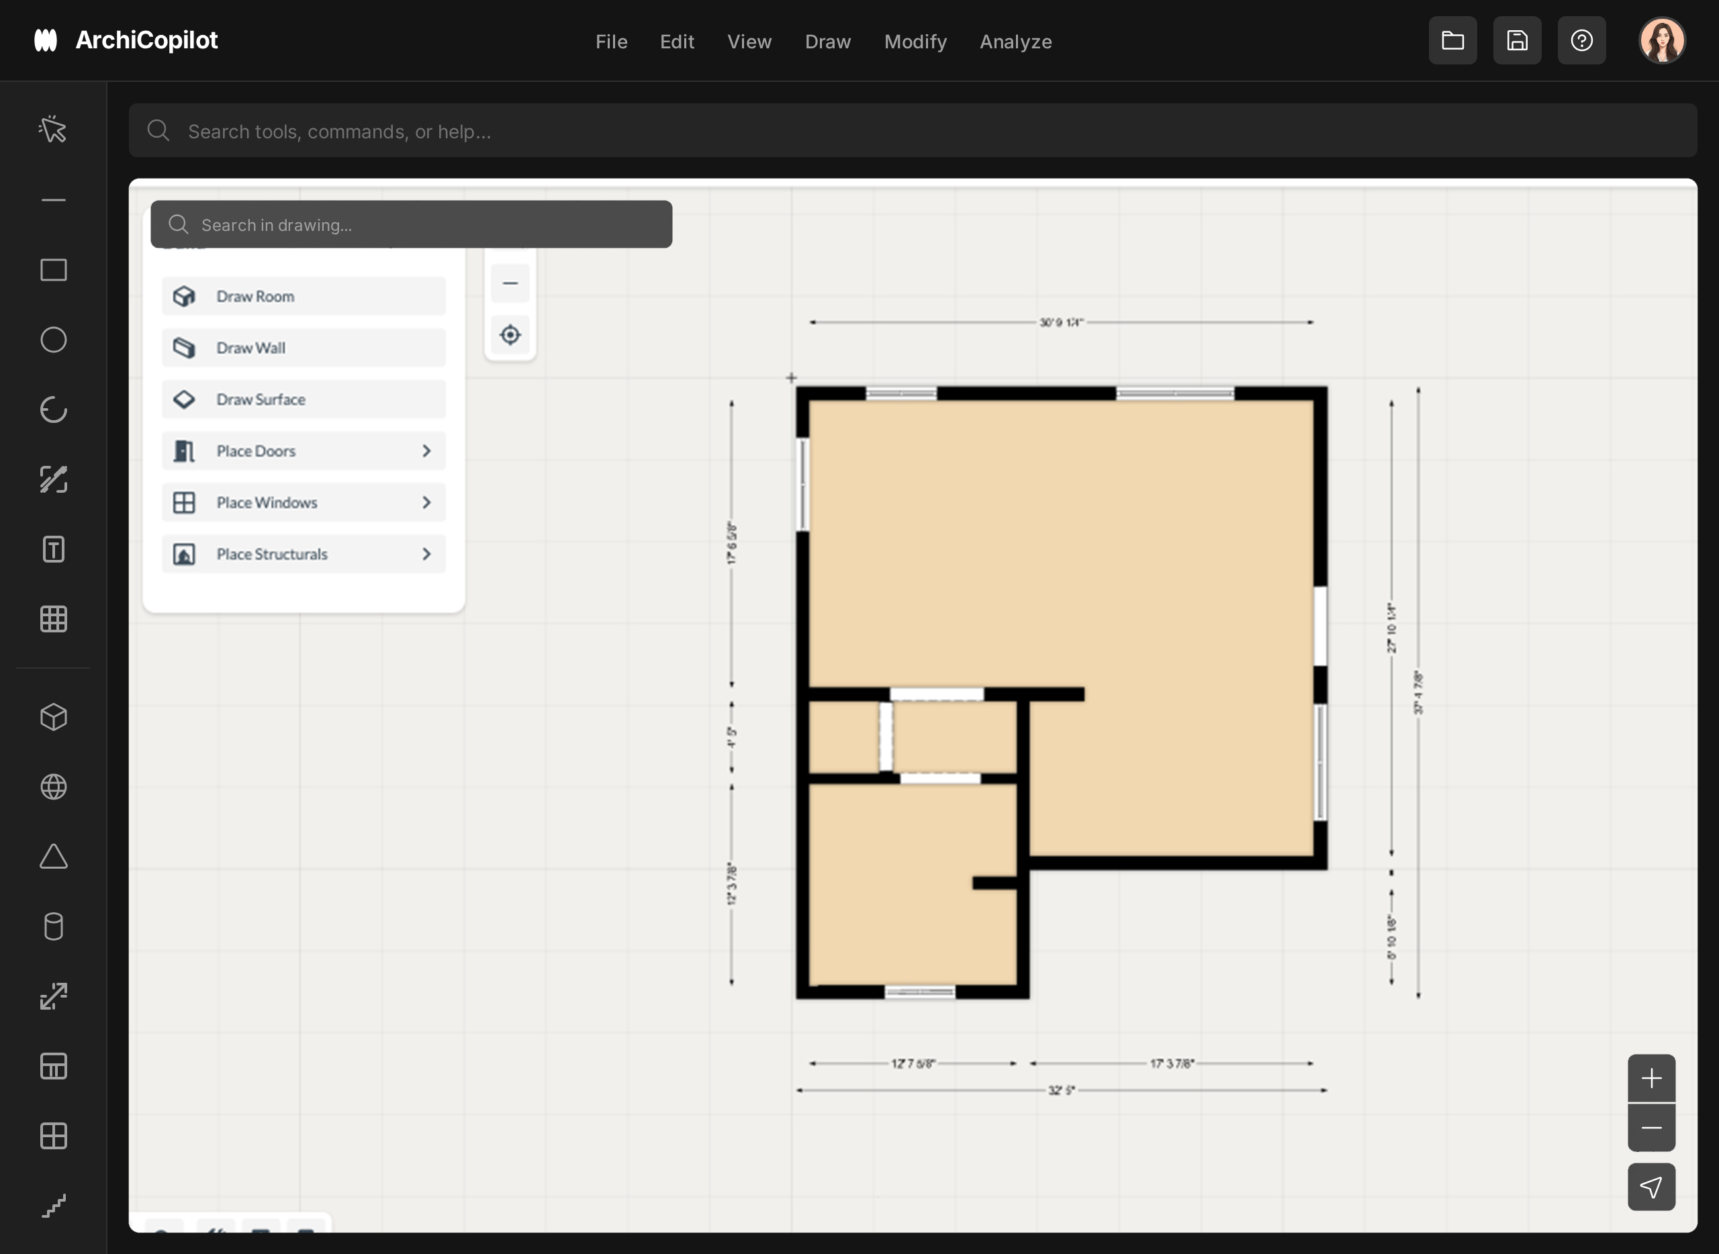Image resolution: width=1719 pixels, height=1254 pixels.
Task: Click the Place Windows pane icon
Action: (x=184, y=503)
